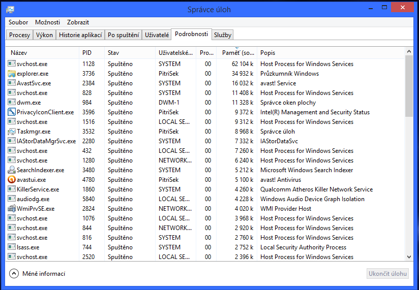
Task: Click Microsoft Windows Search Indexer description
Action: pos(307,170)
